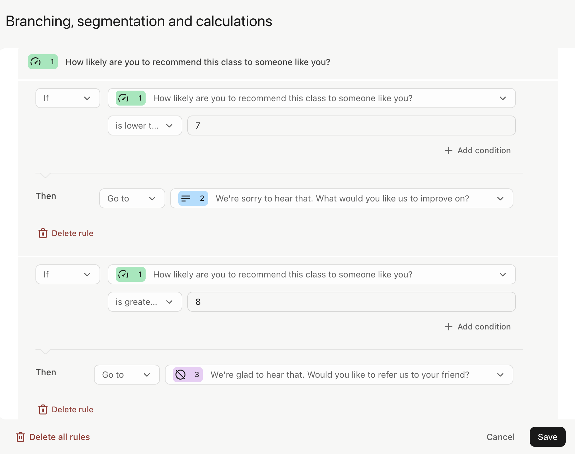
Task: Open the first If dropdown
Action: tap(68, 98)
